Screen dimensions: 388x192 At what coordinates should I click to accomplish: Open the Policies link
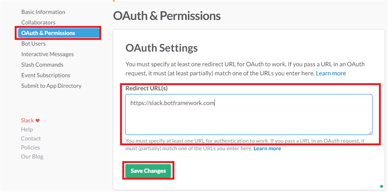[30, 148]
